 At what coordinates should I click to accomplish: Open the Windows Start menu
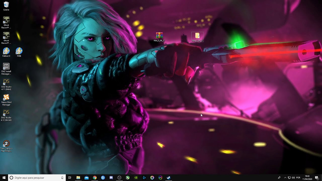click(x=4, y=178)
